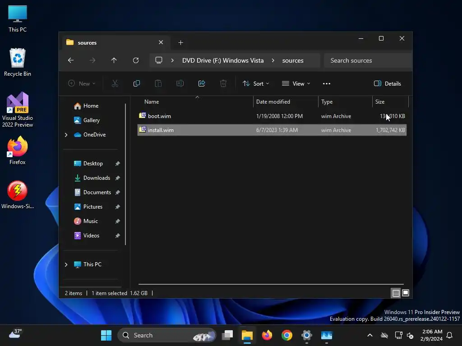Click the taskbar Search box

pos(167,335)
